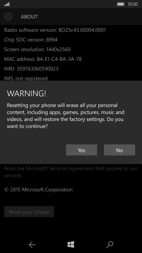Tap the Windows Start logo button

click(71, 244)
